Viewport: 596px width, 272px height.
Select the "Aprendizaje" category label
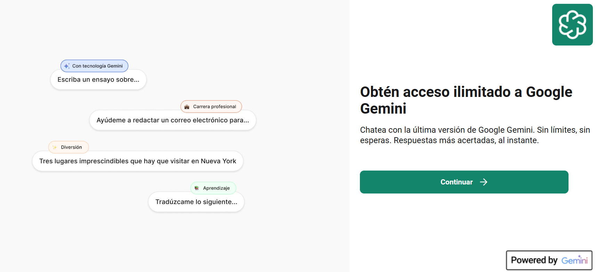pyautogui.click(x=216, y=188)
